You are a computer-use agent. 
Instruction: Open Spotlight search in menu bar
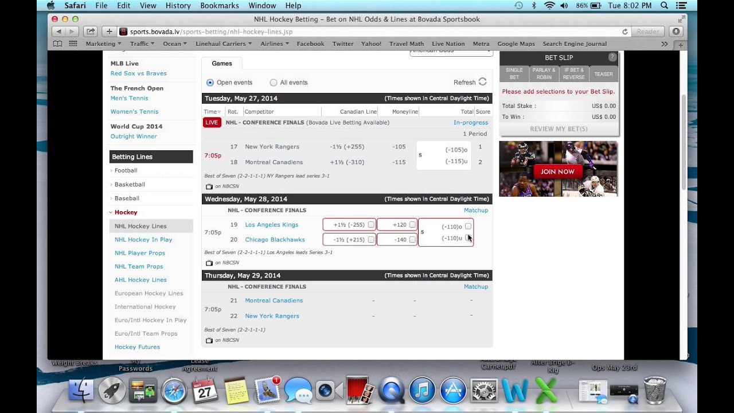point(665,6)
